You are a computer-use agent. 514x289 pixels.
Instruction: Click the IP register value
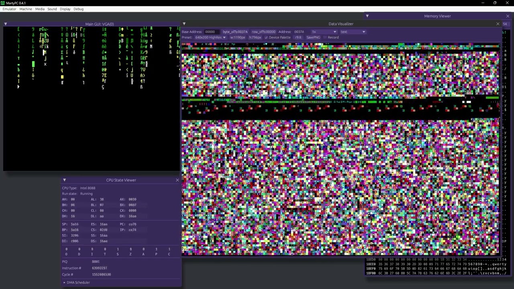(x=132, y=230)
